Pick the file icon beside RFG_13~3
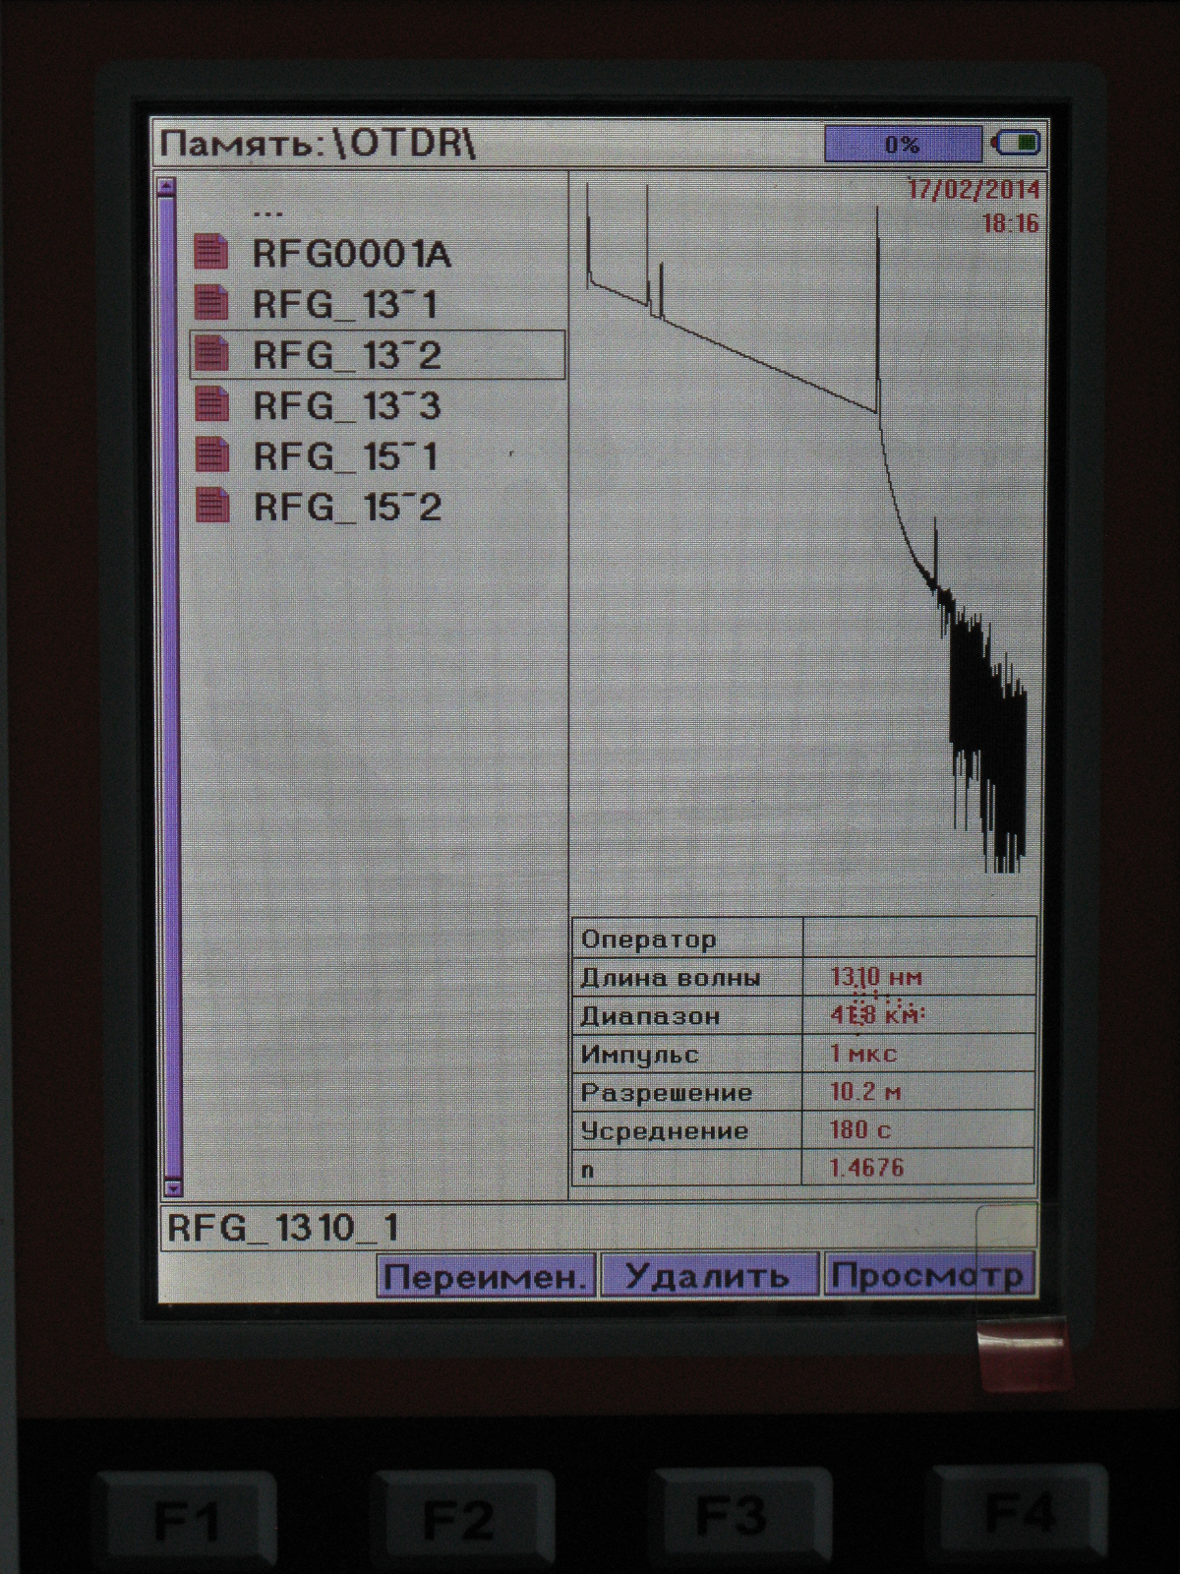 [x=211, y=403]
